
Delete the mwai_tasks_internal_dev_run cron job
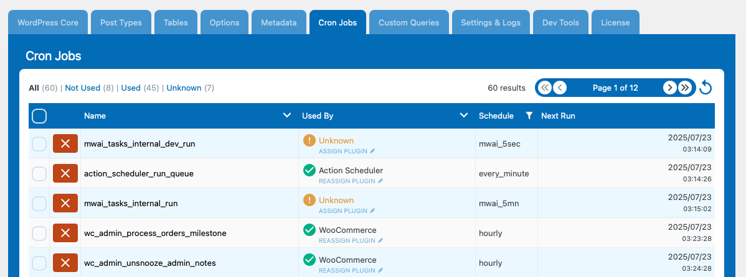(65, 143)
